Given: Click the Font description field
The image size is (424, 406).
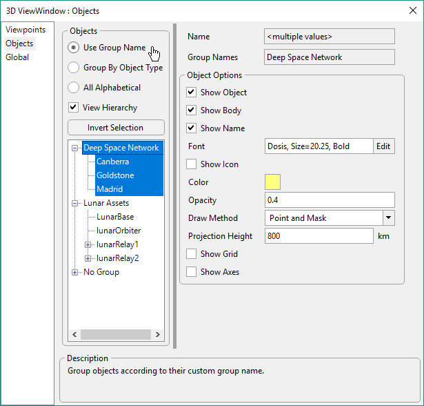Looking at the screenshot, I should (319, 146).
